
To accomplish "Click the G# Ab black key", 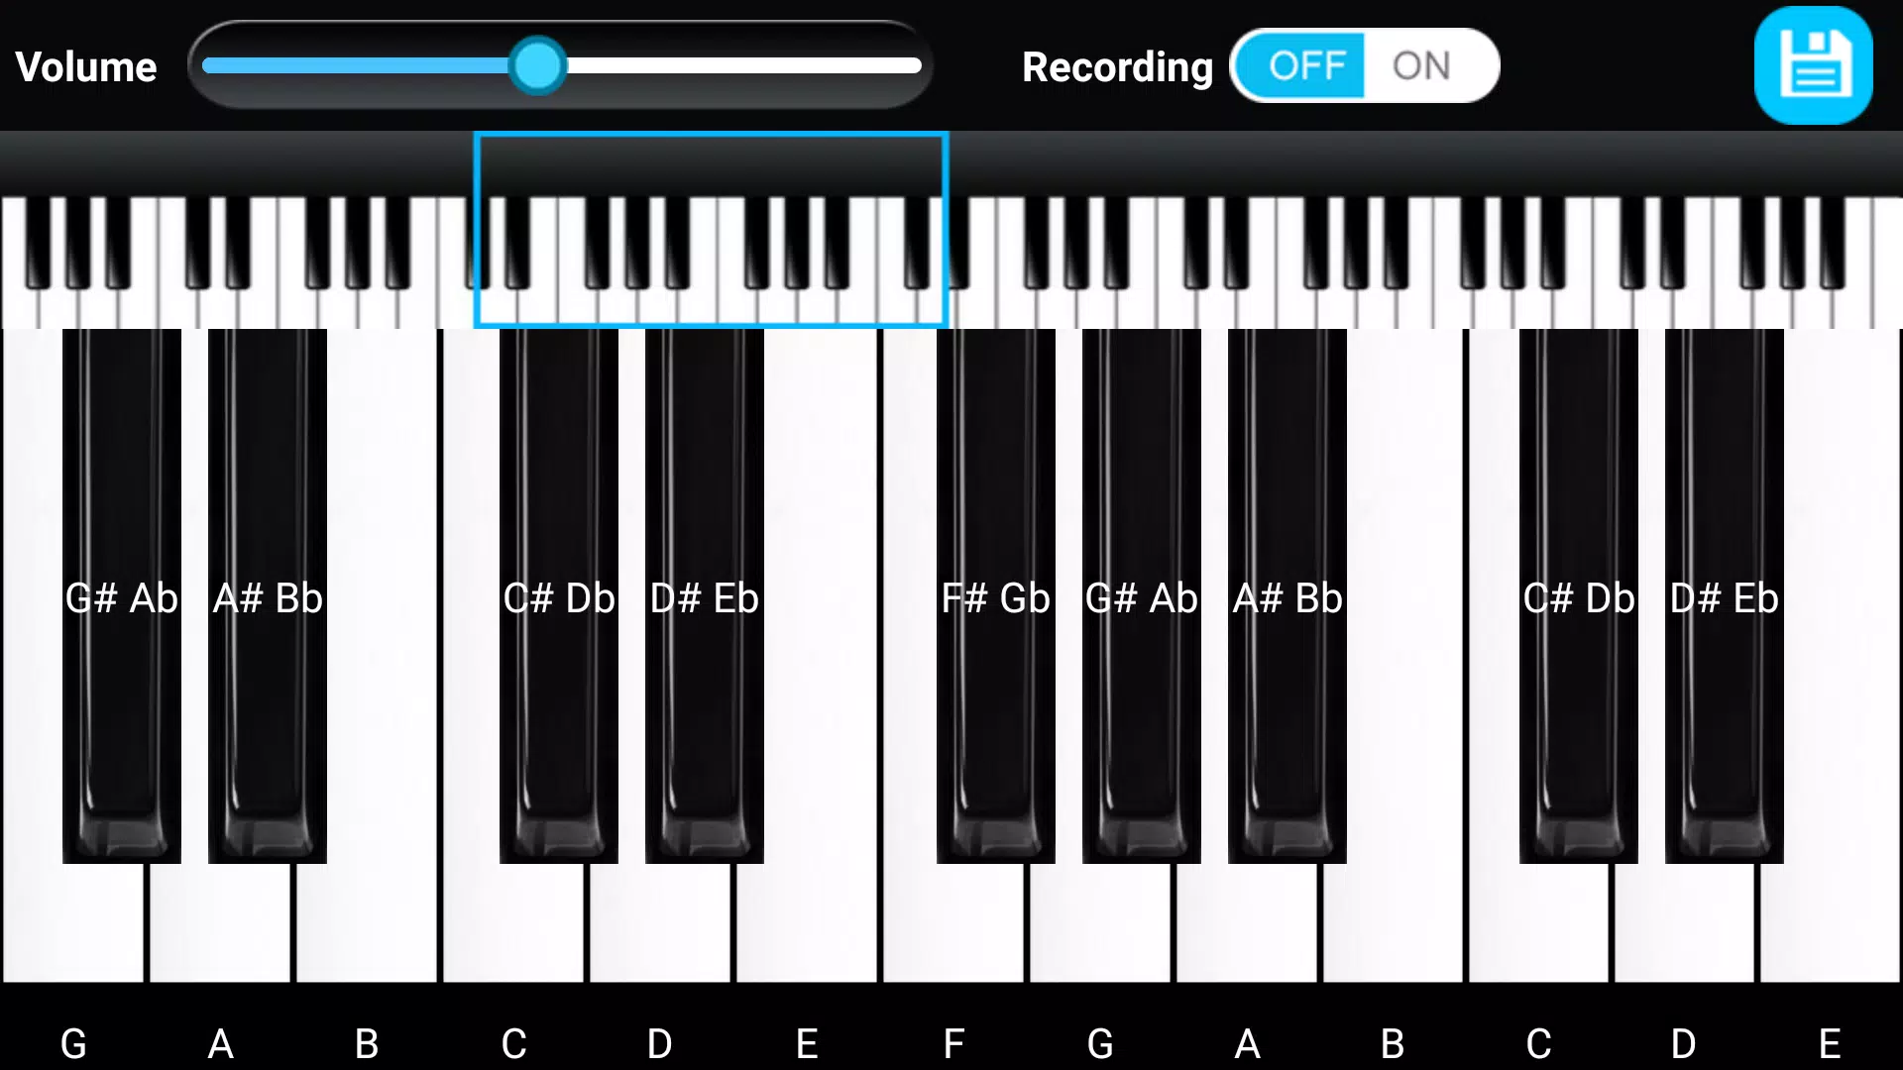I will click(x=122, y=597).
